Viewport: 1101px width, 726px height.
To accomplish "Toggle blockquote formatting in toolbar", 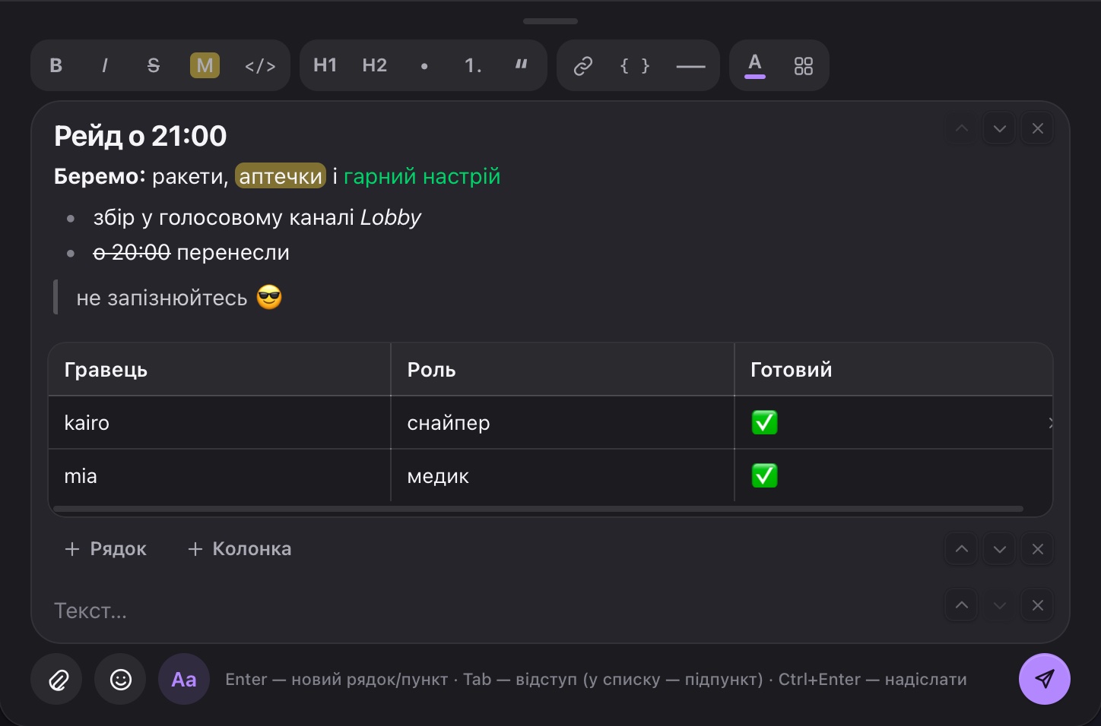I will pos(521,65).
